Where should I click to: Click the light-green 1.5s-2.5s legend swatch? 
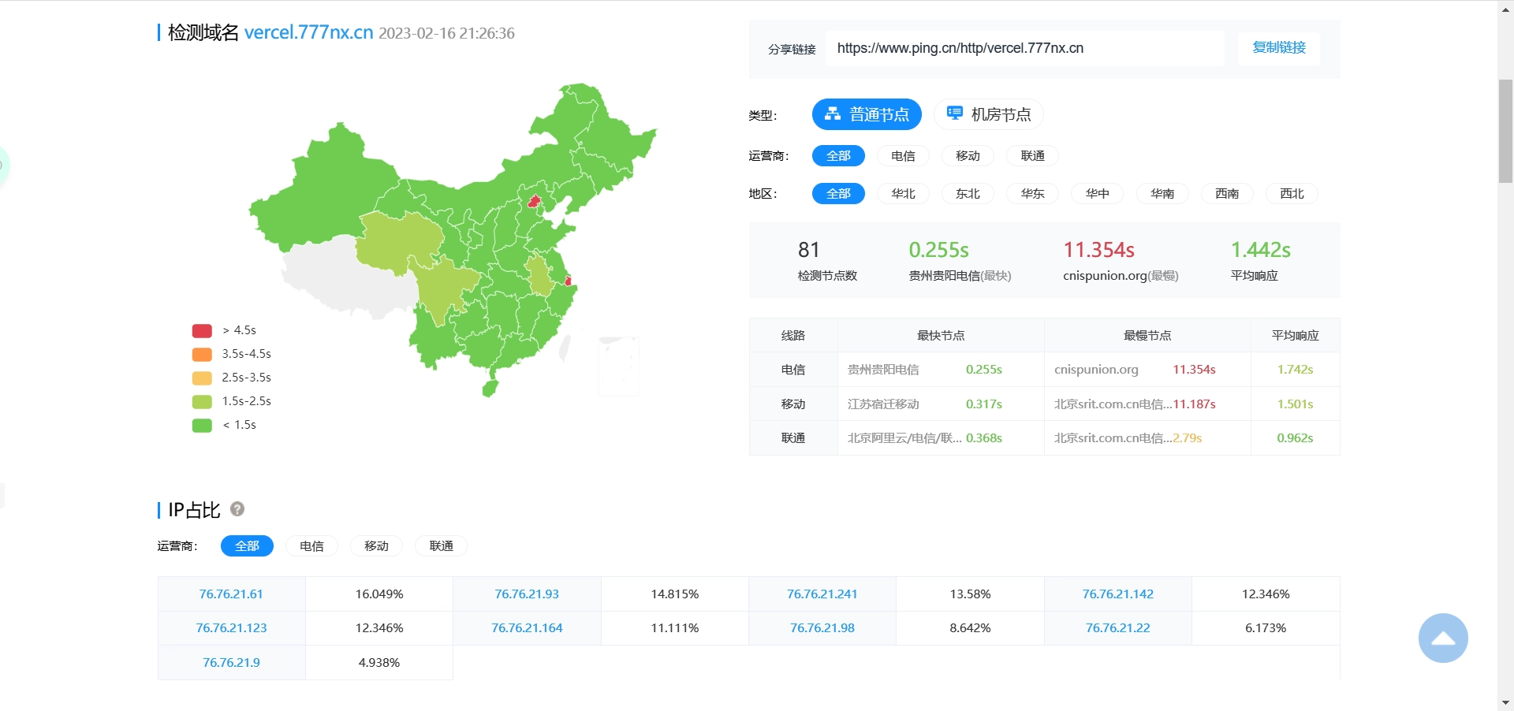(x=202, y=402)
